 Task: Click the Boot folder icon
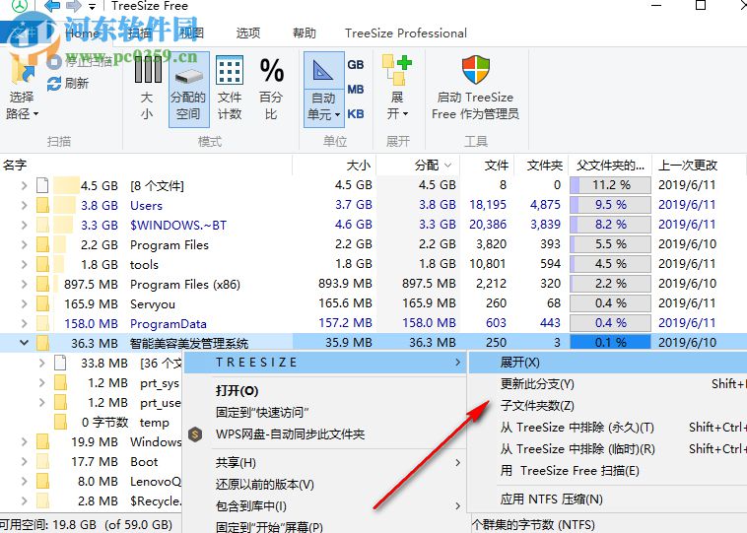(43, 461)
